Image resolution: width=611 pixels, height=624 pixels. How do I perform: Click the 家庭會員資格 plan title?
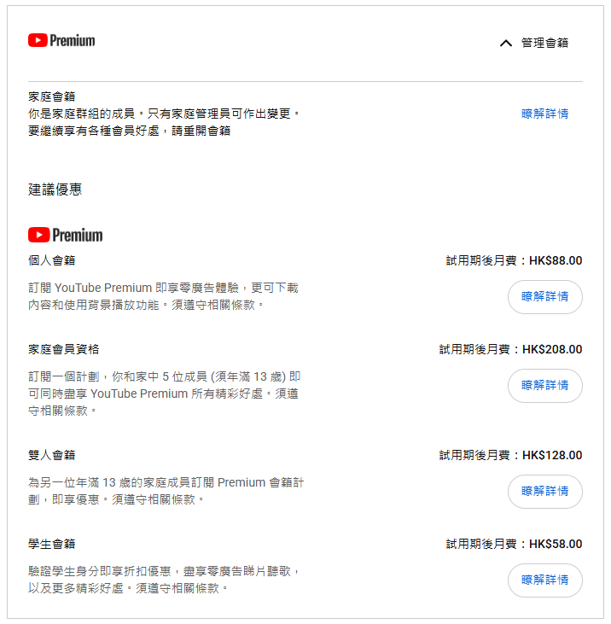[64, 349]
